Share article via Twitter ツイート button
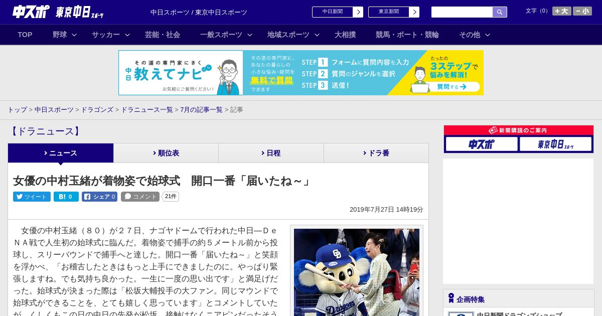 pyautogui.click(x=32, y=197)
